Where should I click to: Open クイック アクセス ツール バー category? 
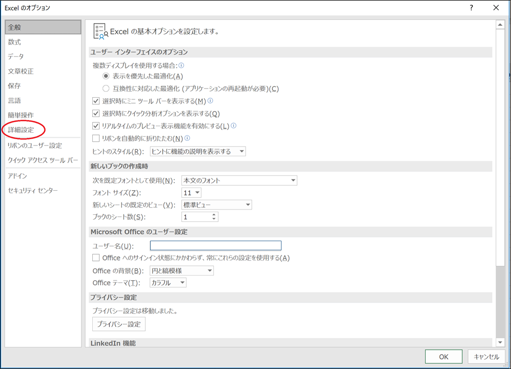coord(43,161)
